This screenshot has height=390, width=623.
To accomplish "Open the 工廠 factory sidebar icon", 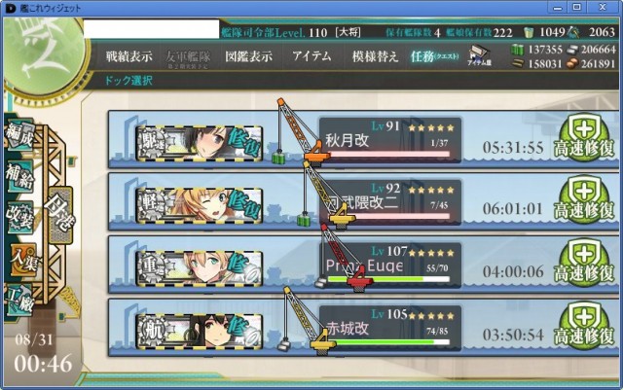I will [x=19, y=301].
